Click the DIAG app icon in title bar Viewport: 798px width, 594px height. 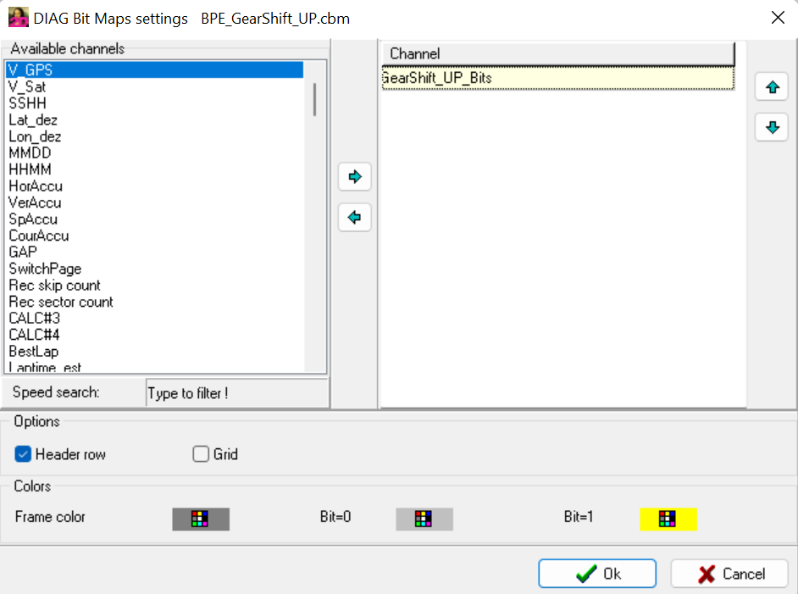[x=18, y=18]
